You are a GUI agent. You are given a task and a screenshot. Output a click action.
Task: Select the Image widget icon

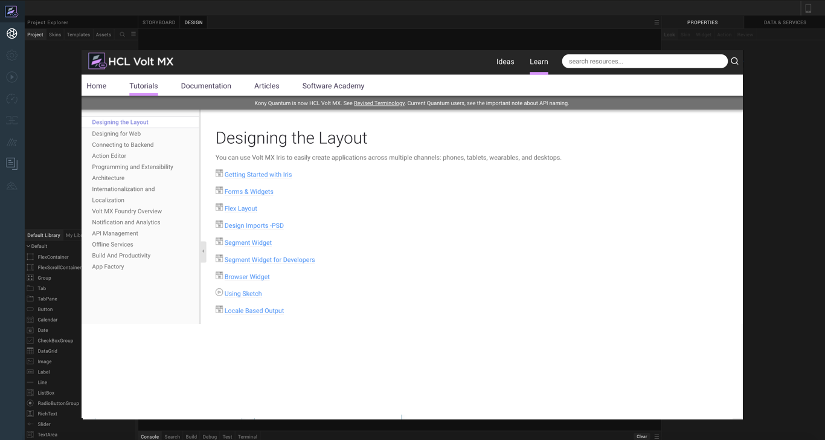click(x=30, y=361)
